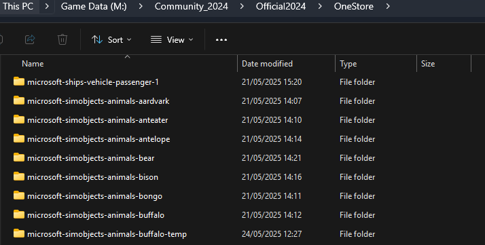
Task: Click folder icon of microsoft-simobjects-animals-bear
Action: pyautogui.click(x=19, y=157)
